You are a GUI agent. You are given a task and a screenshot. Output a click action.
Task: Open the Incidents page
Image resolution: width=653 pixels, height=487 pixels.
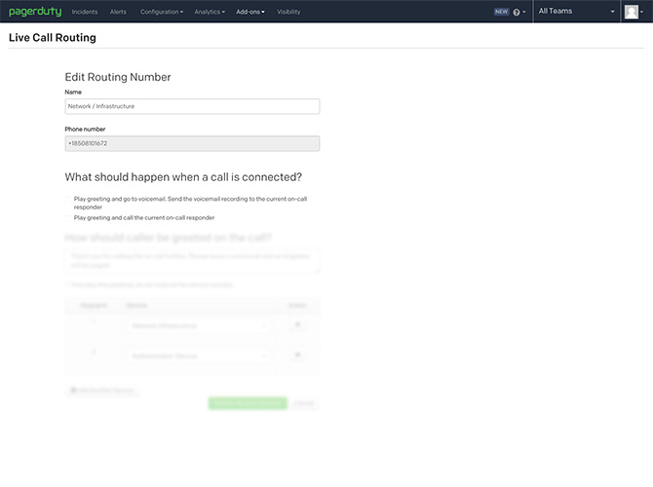(85, 12)
